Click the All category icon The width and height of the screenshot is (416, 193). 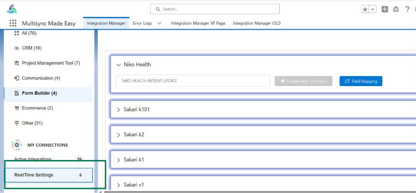[17, 33]
